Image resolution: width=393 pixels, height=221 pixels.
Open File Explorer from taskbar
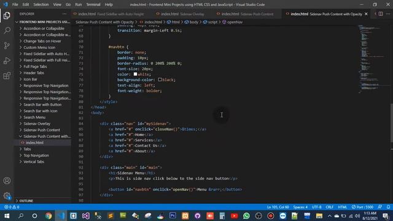pyautogui.click(x=319, y=215)
